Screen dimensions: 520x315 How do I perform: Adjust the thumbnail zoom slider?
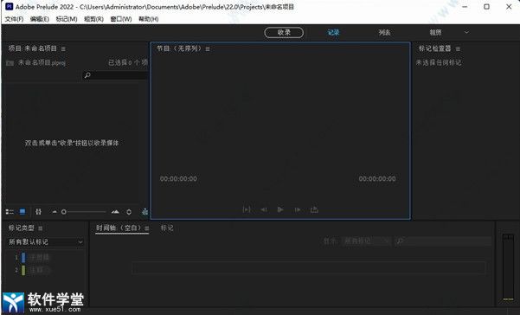tap(84, 212)
